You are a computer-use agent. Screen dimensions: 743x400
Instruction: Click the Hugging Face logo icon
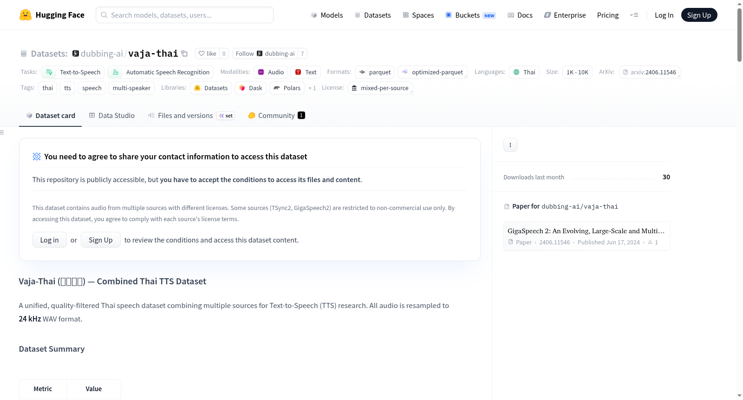pos(25,15)
